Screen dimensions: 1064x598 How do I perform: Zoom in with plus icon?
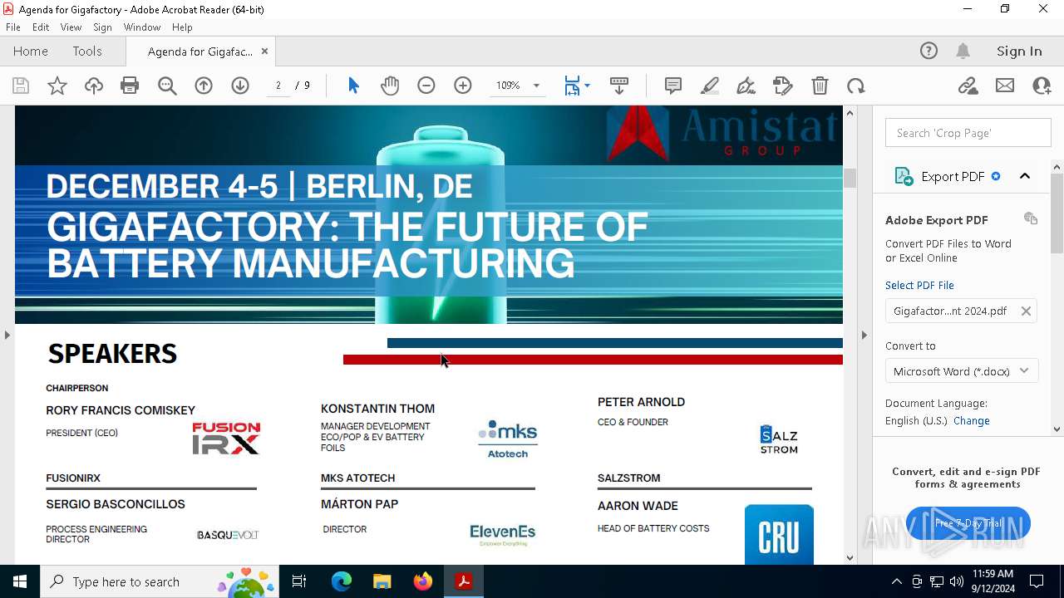[x=463, y=86]
